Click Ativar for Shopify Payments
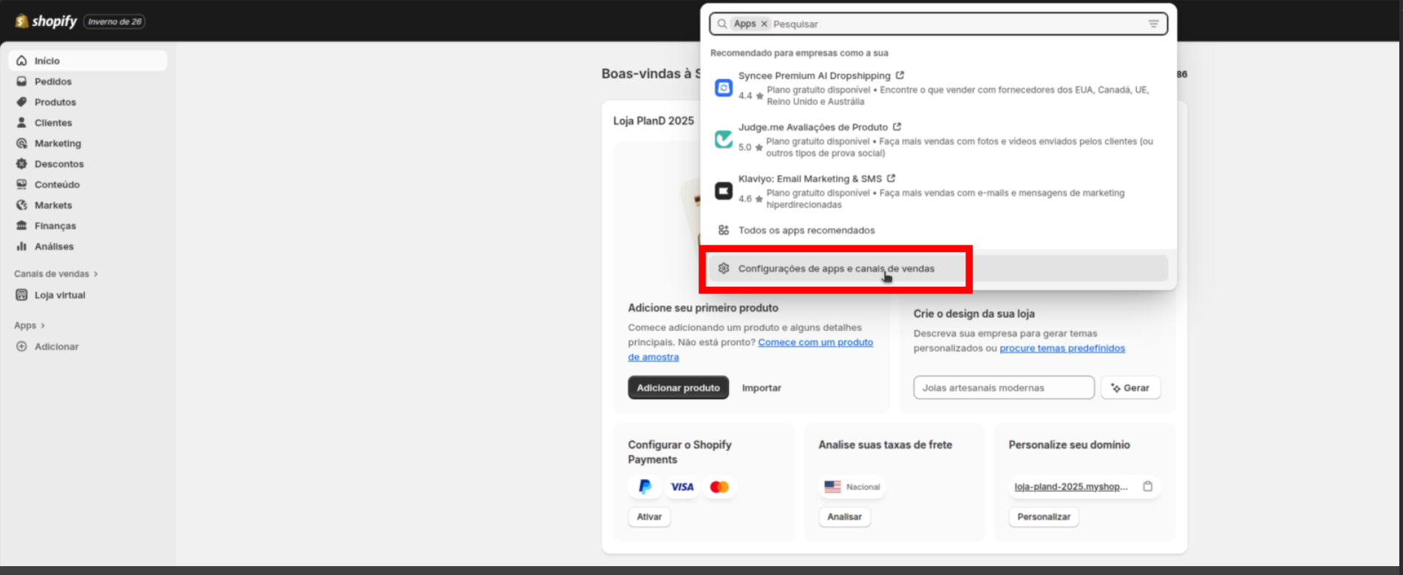Viewport: 1403px width, 575px height. click(649, 517)
